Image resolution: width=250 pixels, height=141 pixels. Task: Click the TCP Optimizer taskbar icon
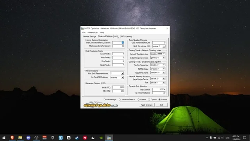(x=109, y=137)
